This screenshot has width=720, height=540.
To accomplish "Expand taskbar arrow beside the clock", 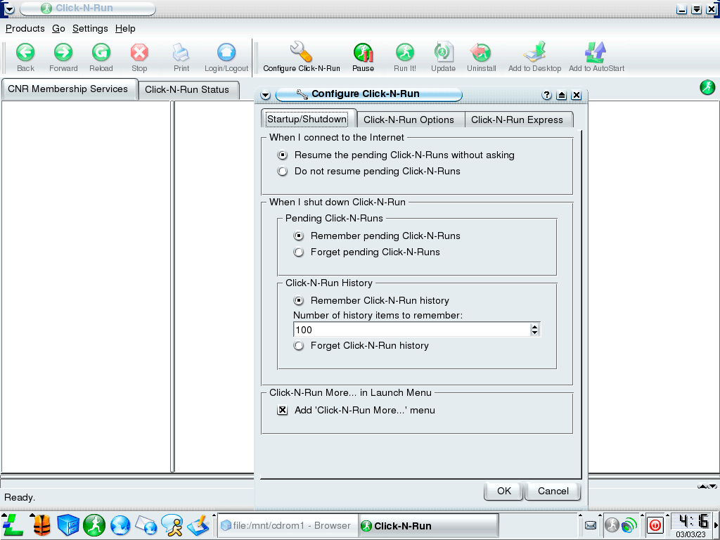I will tap(716, 525).
